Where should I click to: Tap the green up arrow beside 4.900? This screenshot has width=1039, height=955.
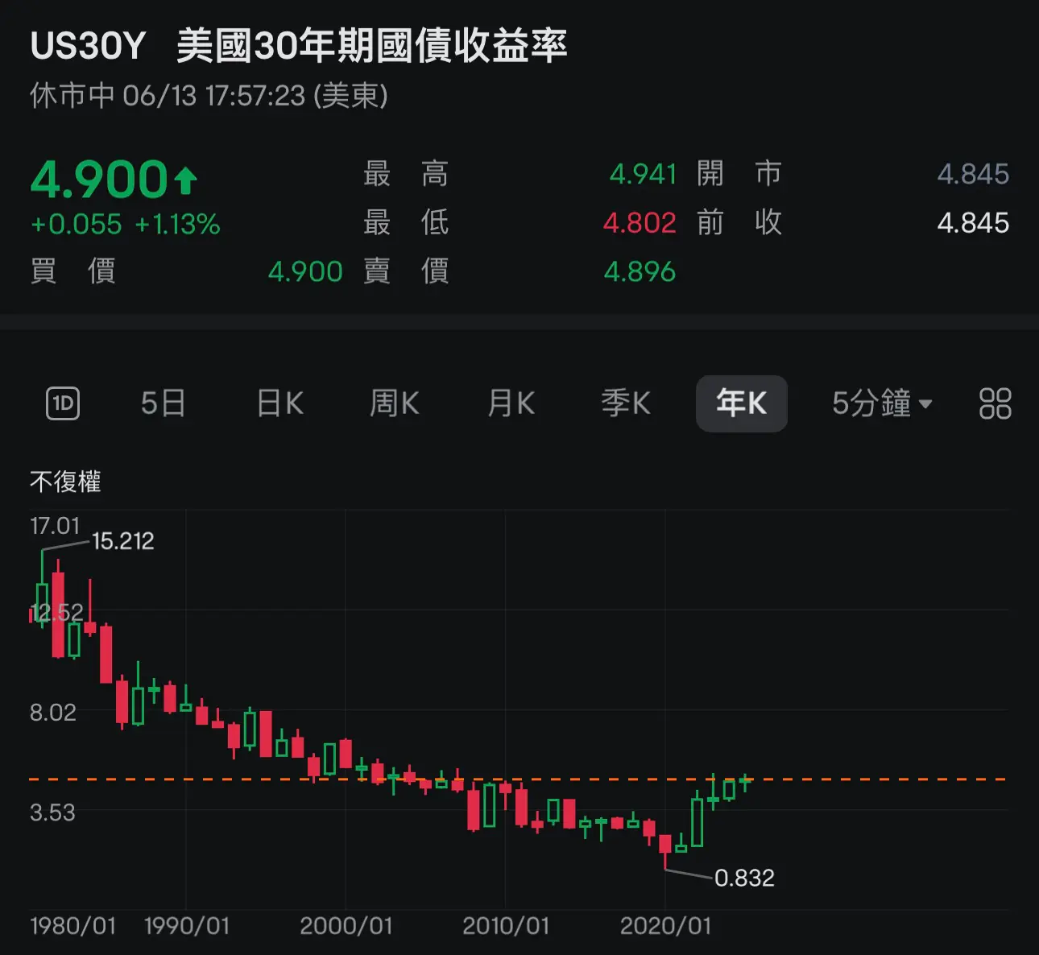(186, 180)
